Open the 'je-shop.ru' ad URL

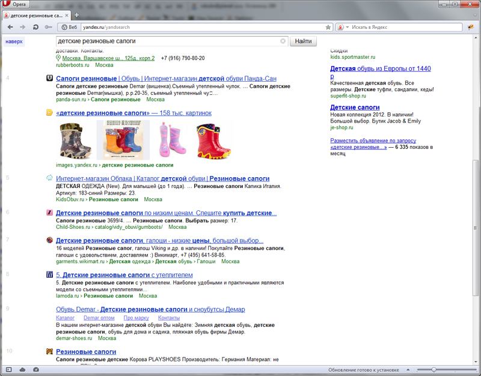coord(342,127)
